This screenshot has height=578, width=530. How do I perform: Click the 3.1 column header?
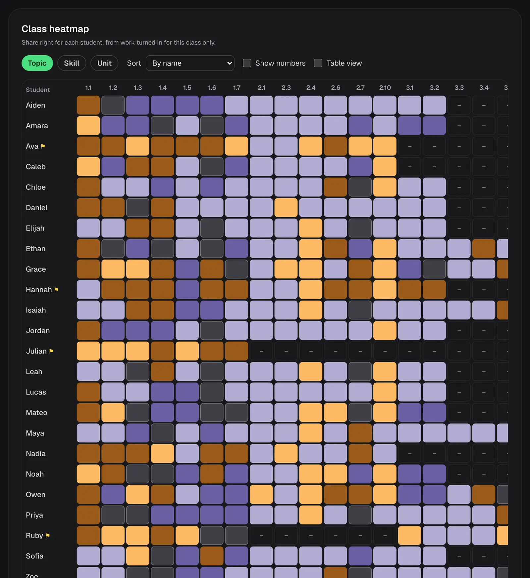point(410,88)
